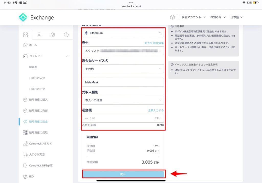Click the Coincheckつみたて blocks icon
Viewport: 262px width, 183px height.
click(x=25, y=144)
